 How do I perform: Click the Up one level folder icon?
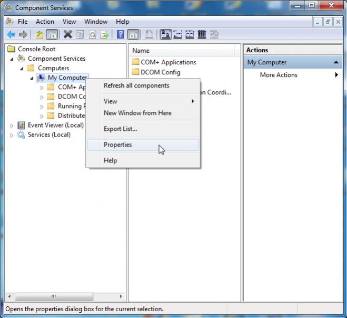pos(39,35)
